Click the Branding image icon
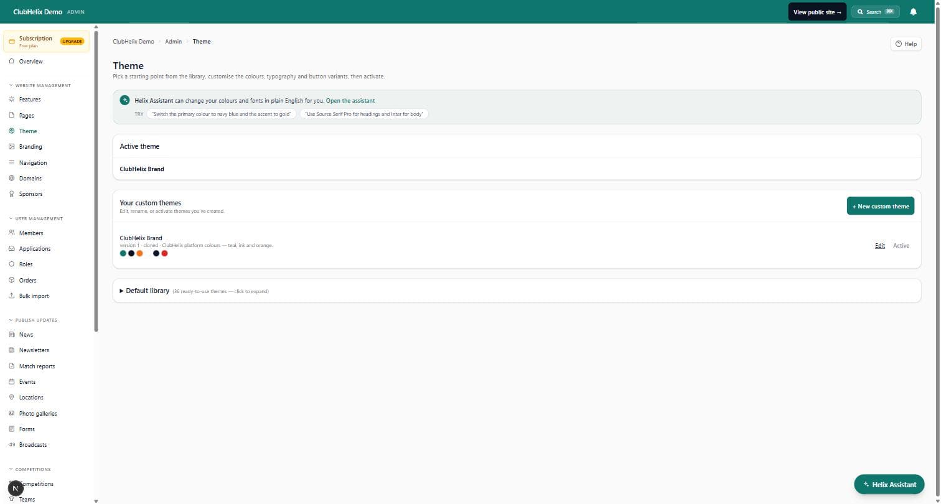Screen dimensions: 941x504 click(x=12, y=147)
